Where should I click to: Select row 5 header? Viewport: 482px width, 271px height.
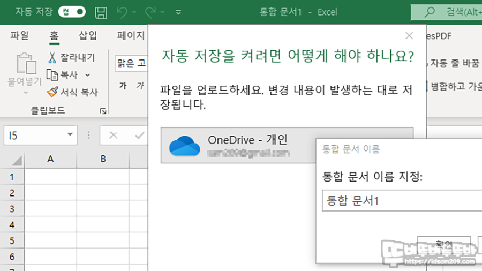(12, 240)
